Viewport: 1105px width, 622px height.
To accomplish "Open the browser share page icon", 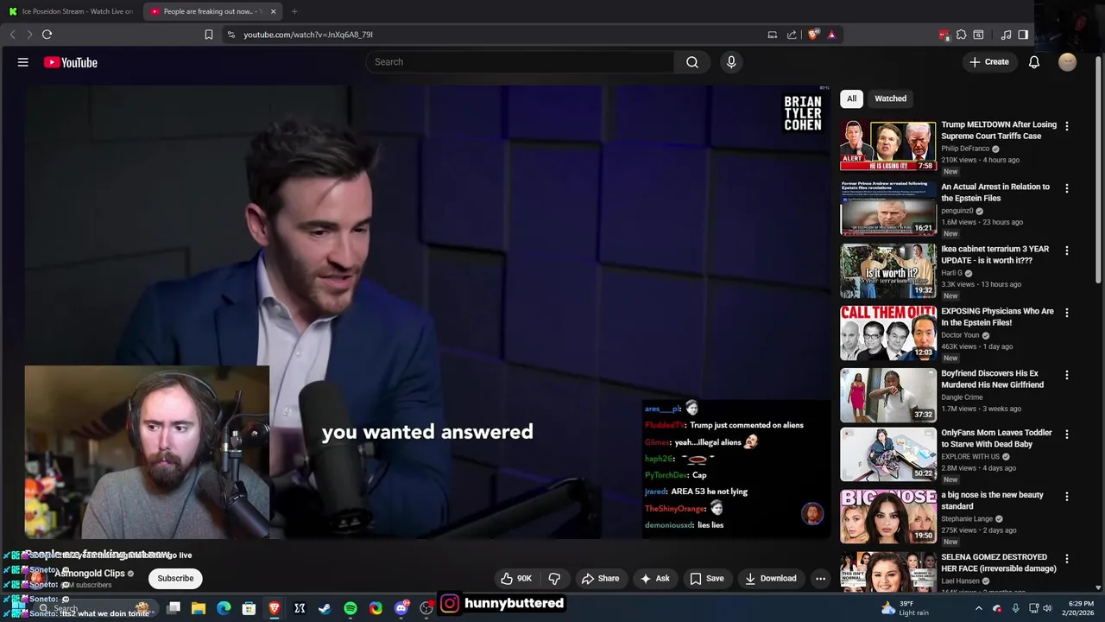I will [x=792, y=35].
